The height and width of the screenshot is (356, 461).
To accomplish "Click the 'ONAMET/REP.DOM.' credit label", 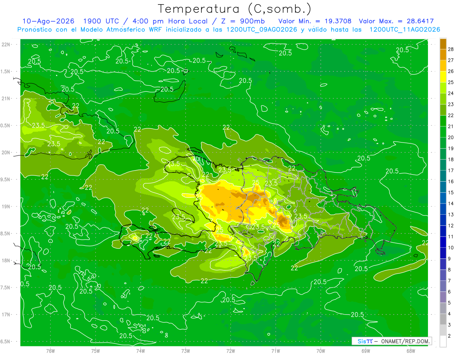I will click(405, 341).
